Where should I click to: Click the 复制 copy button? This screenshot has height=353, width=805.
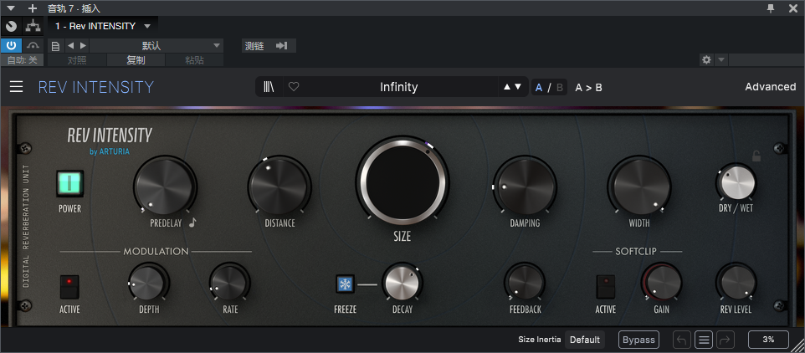(136, 60)
